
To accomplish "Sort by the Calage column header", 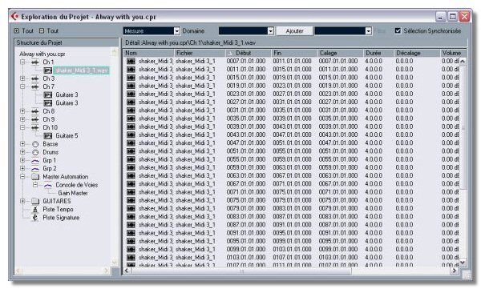I will pyautogui.click(x=340, y=54).
